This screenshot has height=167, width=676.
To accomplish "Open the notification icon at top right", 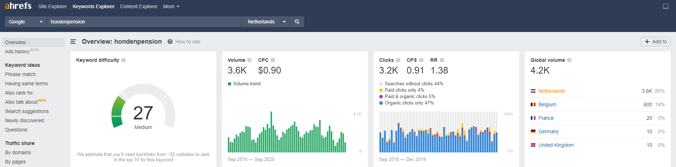I will (x=666, y=6).
